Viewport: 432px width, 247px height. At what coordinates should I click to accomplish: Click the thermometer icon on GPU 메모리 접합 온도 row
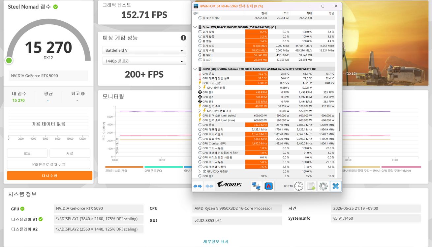coord(200,78)
